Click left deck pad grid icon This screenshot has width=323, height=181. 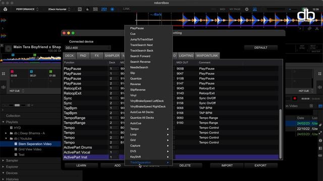coord(4,74)
